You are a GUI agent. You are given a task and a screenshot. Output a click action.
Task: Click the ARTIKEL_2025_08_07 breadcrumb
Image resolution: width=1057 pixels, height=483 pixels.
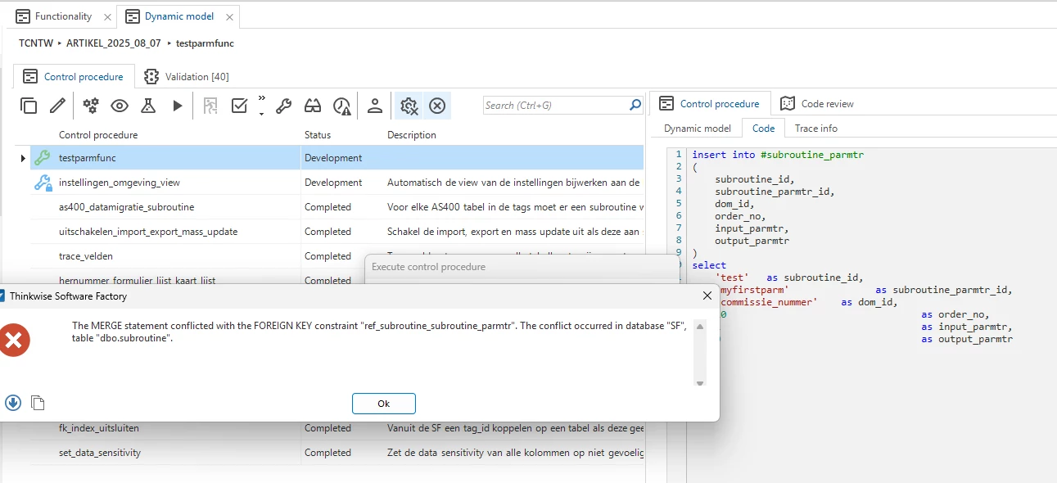click(x=114, y=43)
